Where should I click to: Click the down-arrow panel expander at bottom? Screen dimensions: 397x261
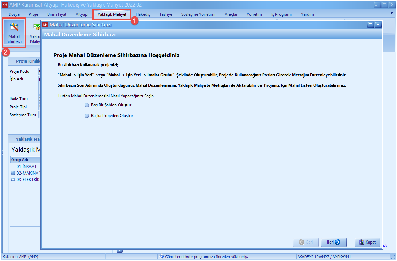120,251
